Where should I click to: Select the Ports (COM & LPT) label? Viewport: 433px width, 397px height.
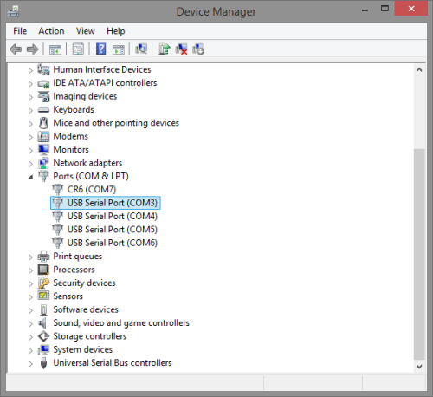(91, 176)
